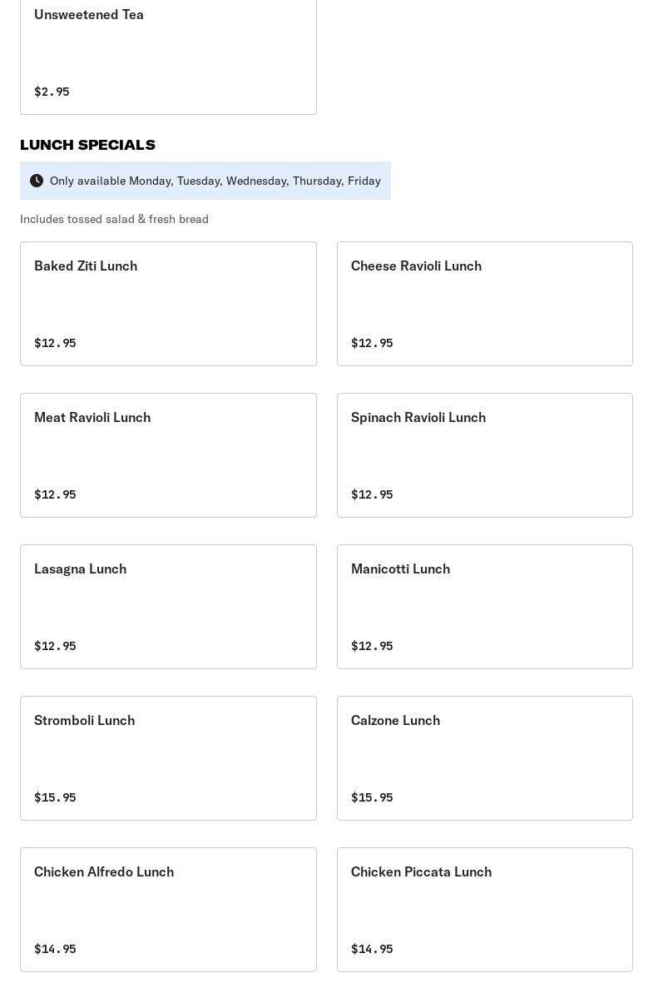Select Meat Ravioli Lunch menu item
This screenshot has height=988, width=653.
[x=168, y=455]
